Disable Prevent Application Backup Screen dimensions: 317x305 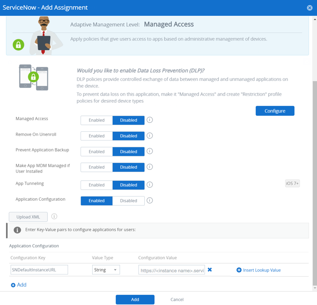click(x=129, y=152)
